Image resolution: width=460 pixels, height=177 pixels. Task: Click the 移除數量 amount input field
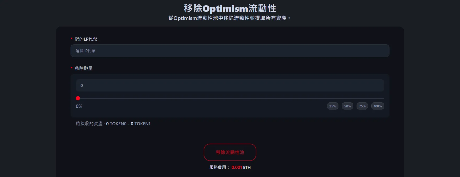(x=230, y=85)
